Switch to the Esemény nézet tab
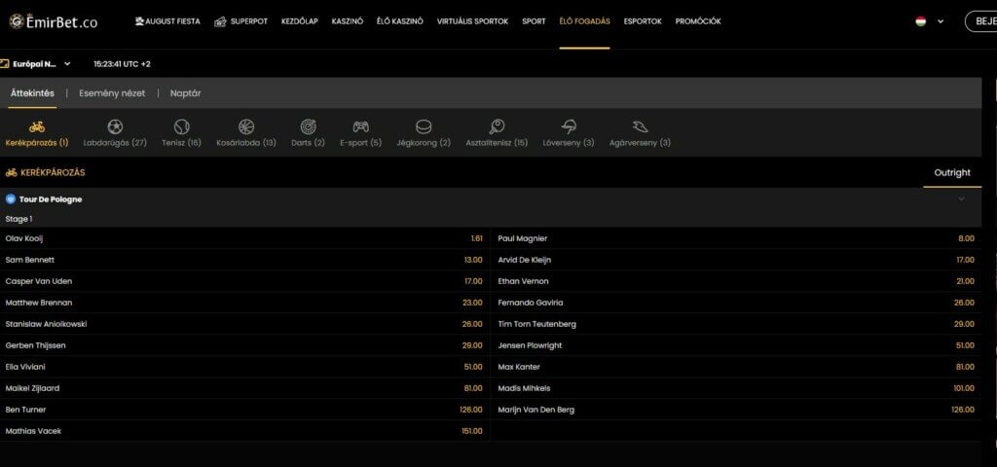997x467 pixels. [112, 93]
